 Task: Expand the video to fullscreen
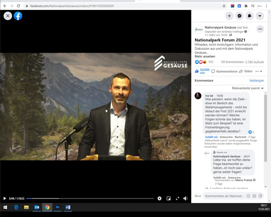(x=177, y=198)
